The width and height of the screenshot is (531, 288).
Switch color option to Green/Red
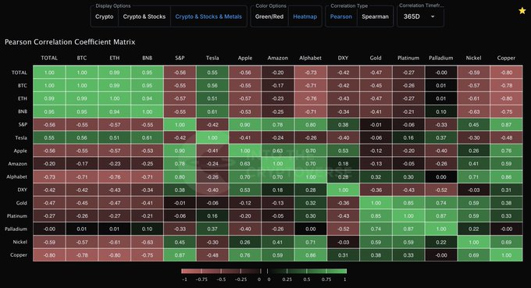click(x=269, y=16)
